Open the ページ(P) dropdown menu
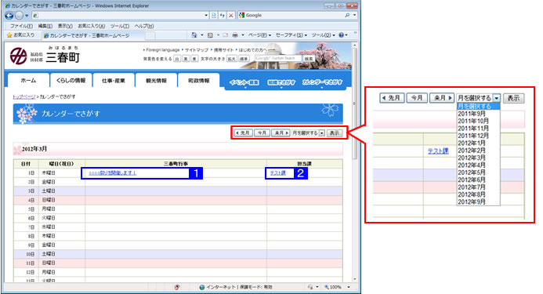Screen dimensions: 543x294 [x=259, y=35]
